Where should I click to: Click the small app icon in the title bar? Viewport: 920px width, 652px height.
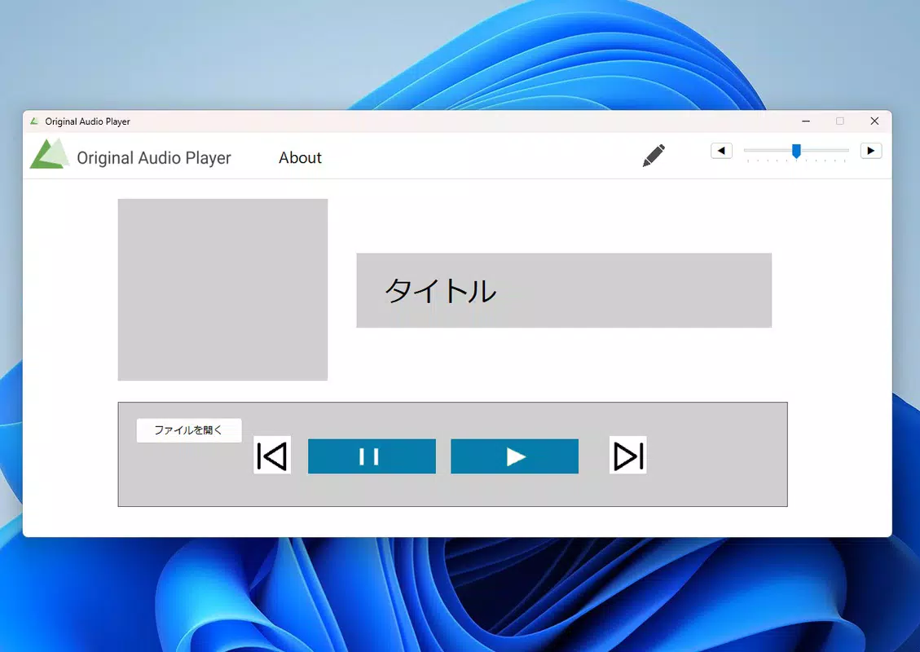(34, 121)
